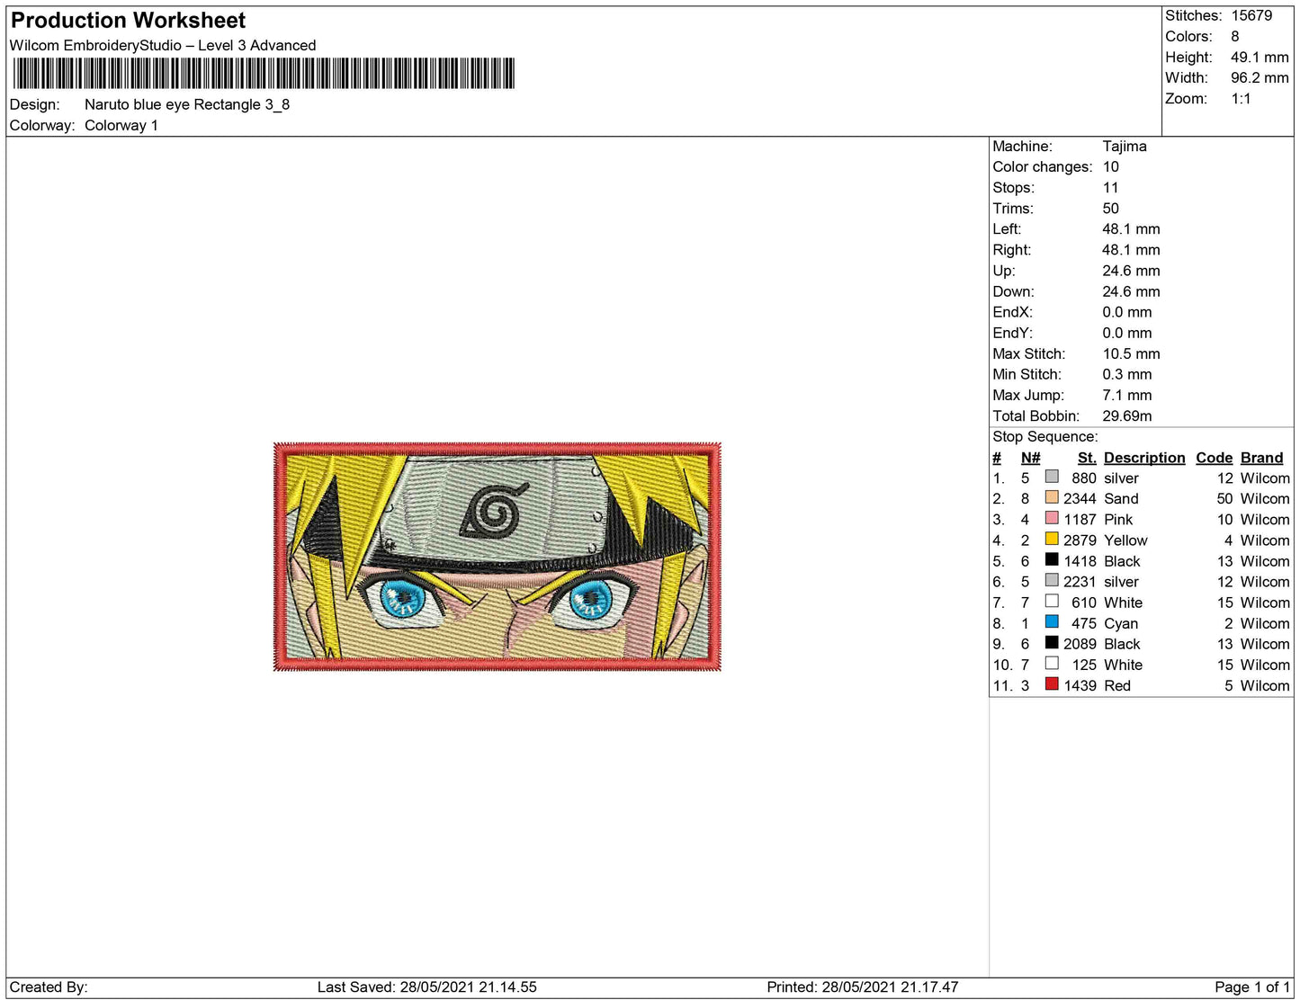Click the "Stop Sequence:" heading
This screenshot has width=1300, height=1000.
pyautogui.click(x=1045, y=436)
